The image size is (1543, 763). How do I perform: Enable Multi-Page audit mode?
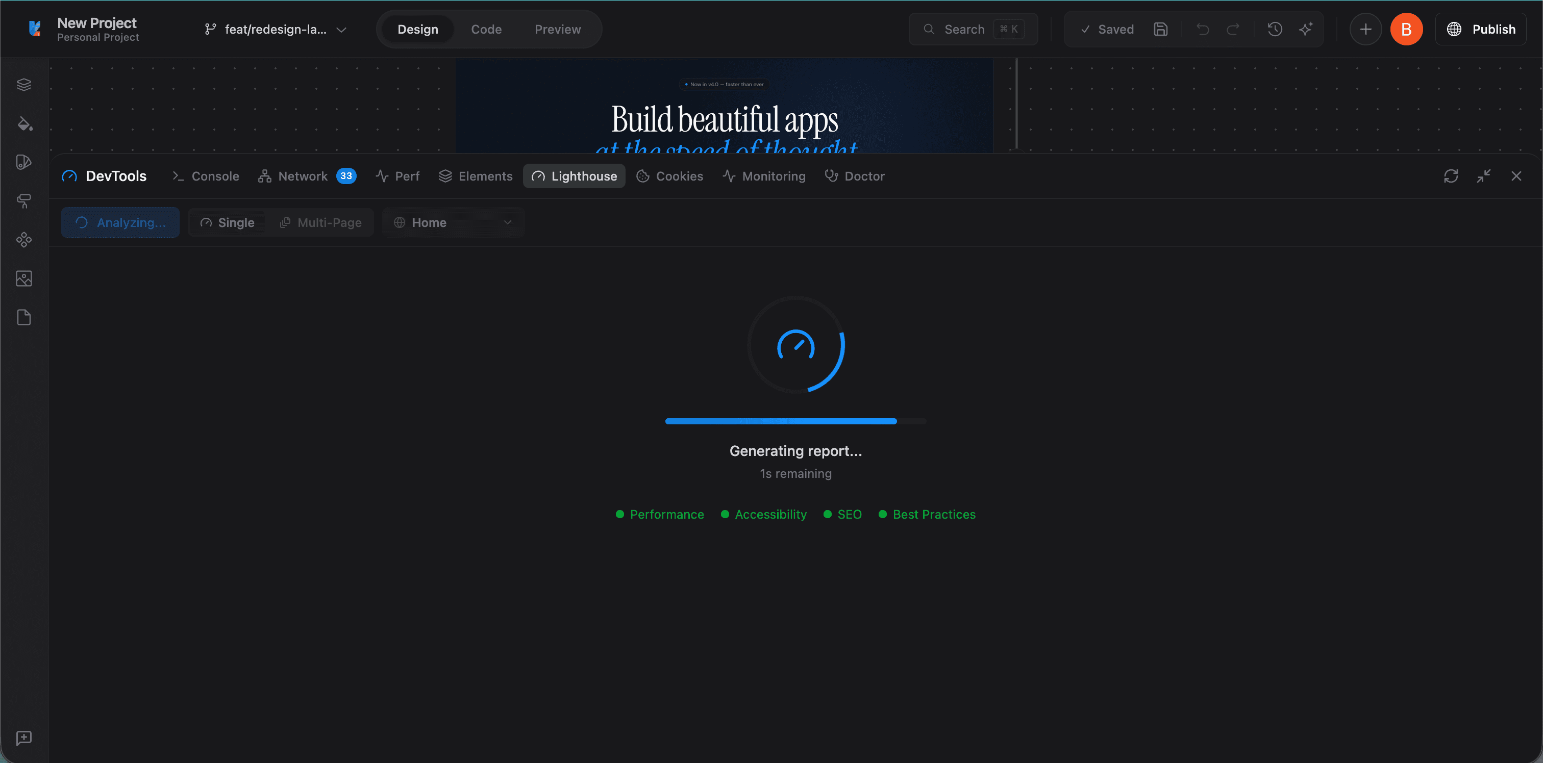pyautogui.click(x=321, y=222)
